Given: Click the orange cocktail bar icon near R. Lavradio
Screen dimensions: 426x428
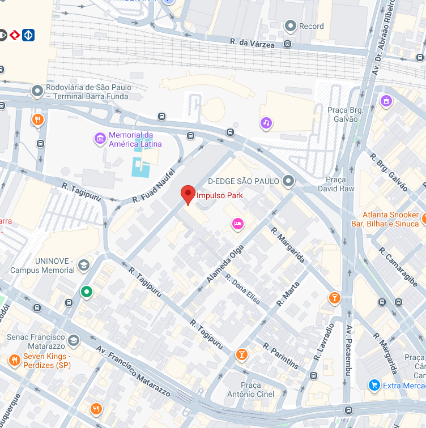Looking at the screenshot, I should [x=335, y=298].
